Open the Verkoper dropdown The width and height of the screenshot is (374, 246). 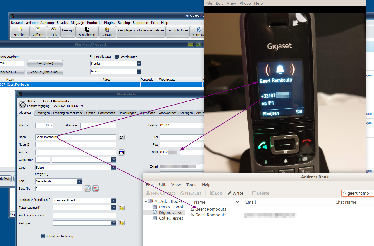tap(114, 223)
